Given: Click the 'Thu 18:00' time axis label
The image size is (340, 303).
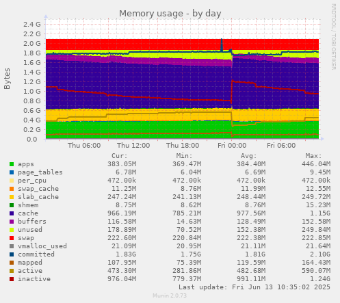Looking at the screenshot, I should point(183,146).
